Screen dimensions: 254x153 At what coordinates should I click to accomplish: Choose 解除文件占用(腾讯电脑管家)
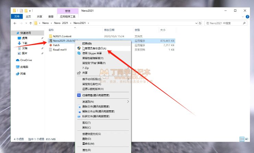[x=103, y=111]
